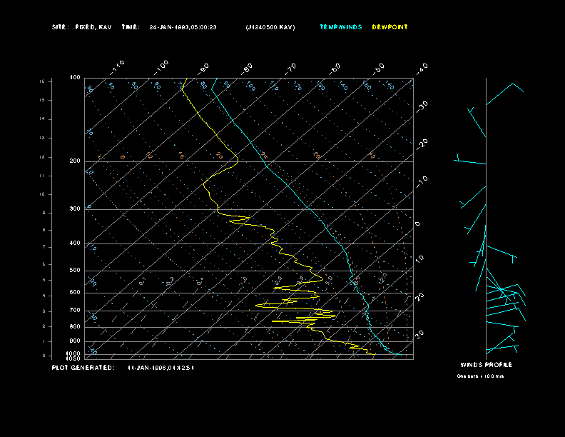Click the -10 label on right edge
Screen dimensions: 565x437
click(x=422, y=182)
